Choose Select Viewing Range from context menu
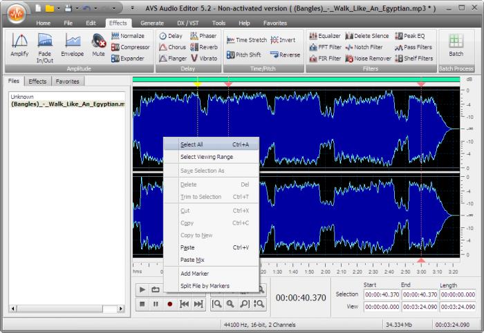 pyautogui.click(x=212, y=157)
